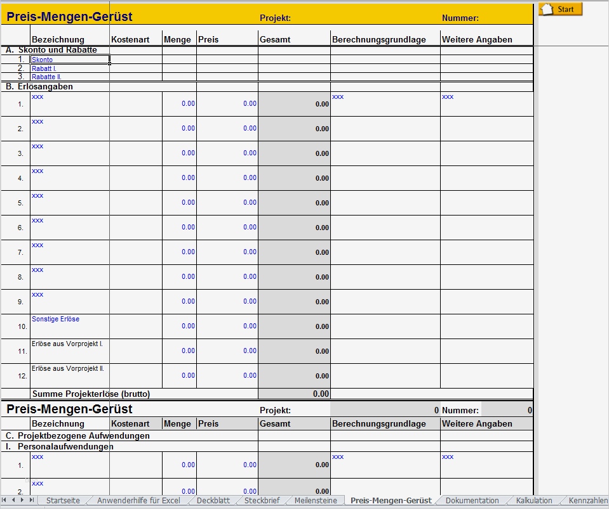Go to first sheet with navigation arrow
609x509 pixels.
coord(4,500)
